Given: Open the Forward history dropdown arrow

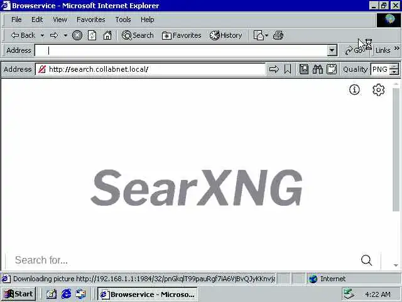Looking at the screenshot, I should click(x=65, y=35).
